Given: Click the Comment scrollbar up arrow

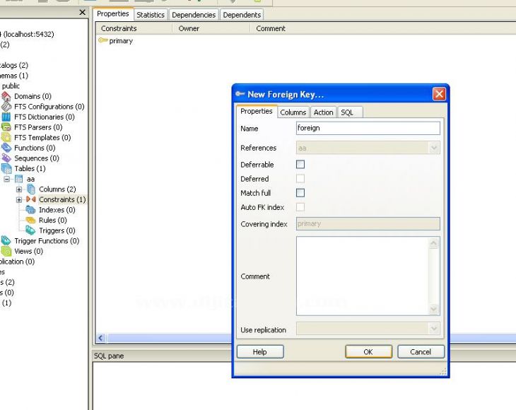Looking at the screenshot, I should 434,243.
